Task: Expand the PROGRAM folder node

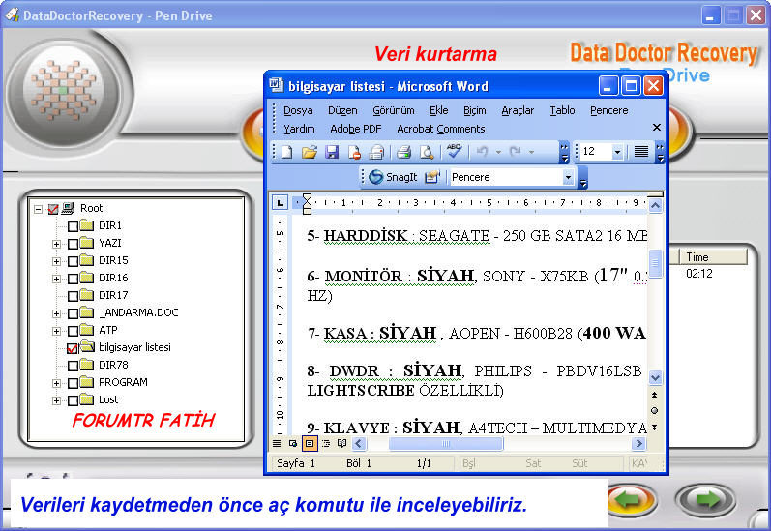Action: coord(56,383)
